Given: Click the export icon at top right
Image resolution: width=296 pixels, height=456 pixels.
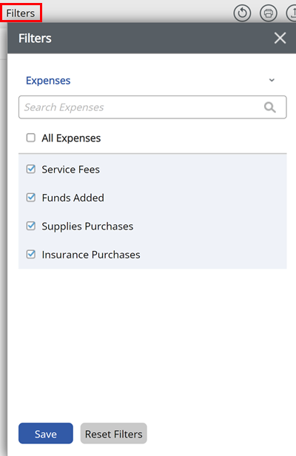Looking at the screenshot, I should coord(292,13).
